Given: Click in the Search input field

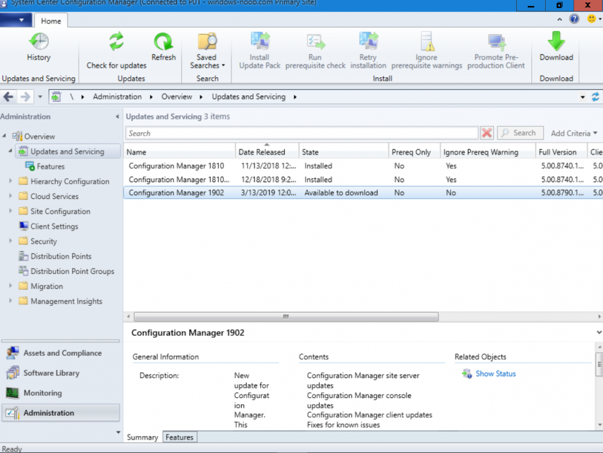Looking at the screenshot, I should coord(302,133).
